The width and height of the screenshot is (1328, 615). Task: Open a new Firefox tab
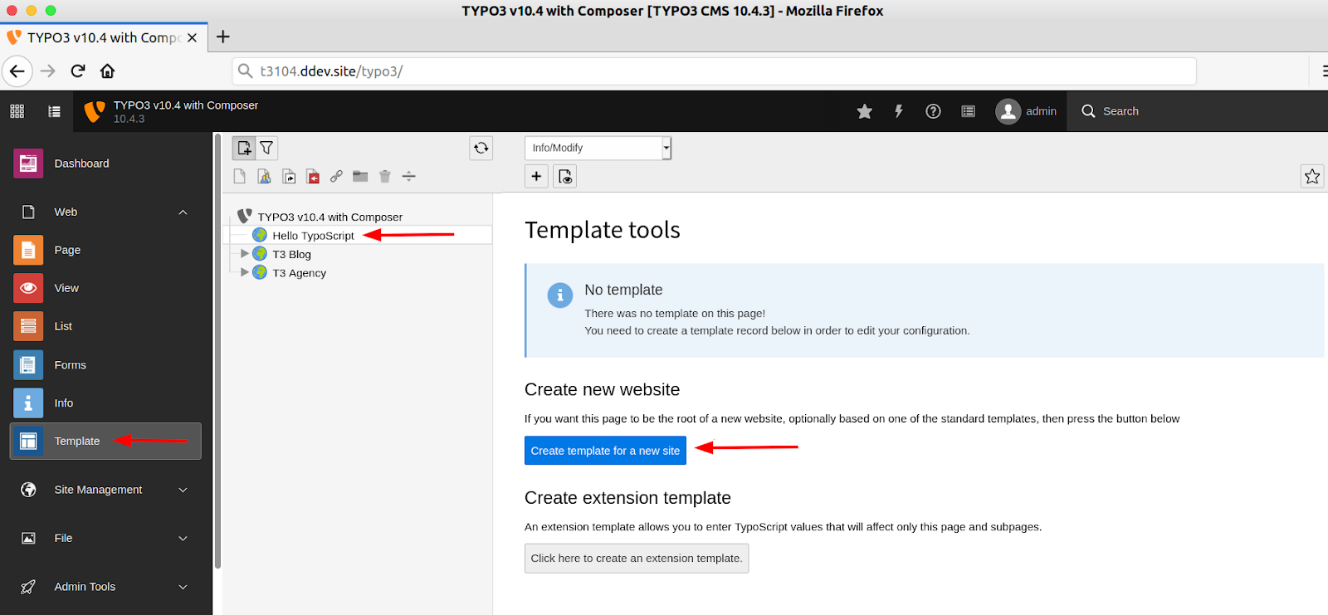[223, 37]
